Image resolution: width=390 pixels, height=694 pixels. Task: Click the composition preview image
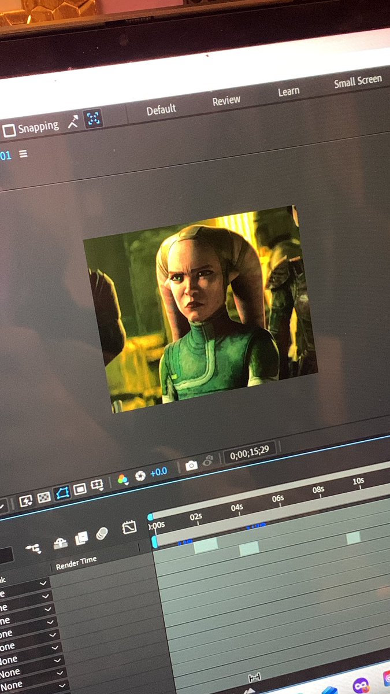click(200, 309)
